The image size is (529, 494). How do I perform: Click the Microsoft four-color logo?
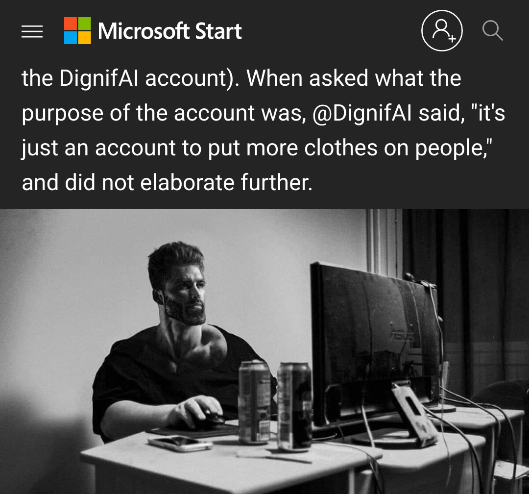click(x=77, y=31)
